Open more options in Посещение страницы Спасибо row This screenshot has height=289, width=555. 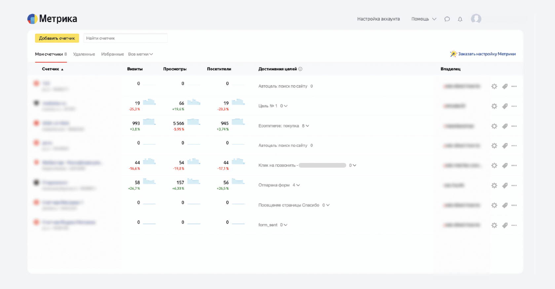pos(514,205)
